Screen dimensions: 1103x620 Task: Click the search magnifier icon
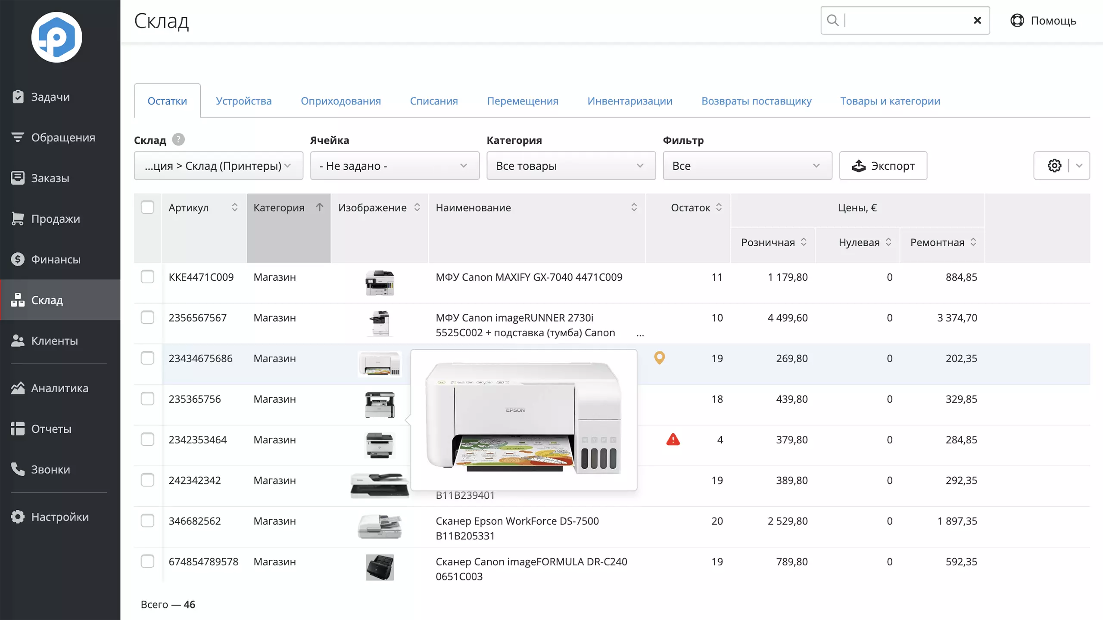pos(833,20)
